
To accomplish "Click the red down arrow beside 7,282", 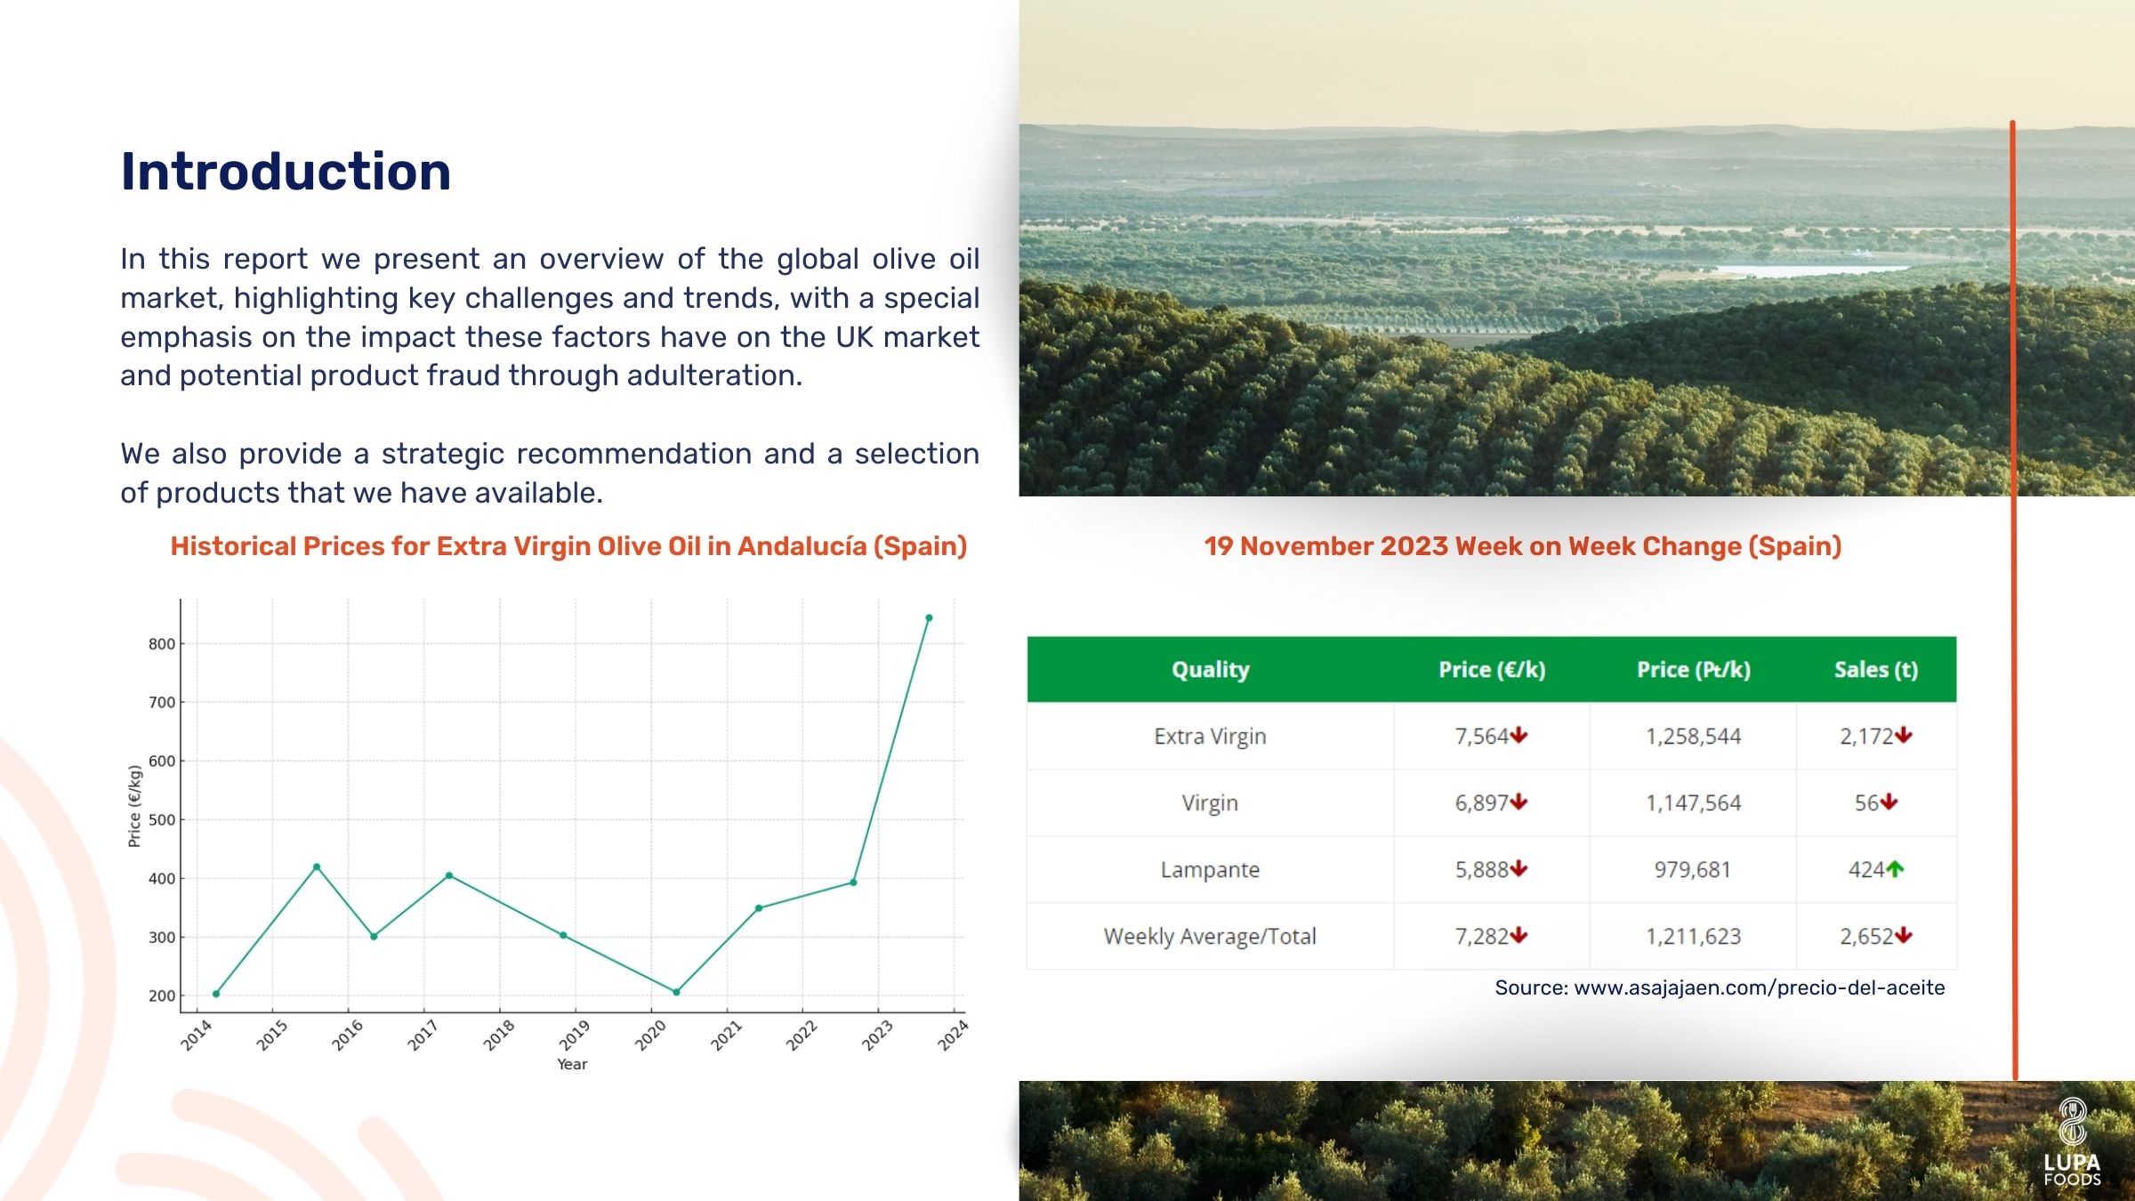I will coord(1519,935).
